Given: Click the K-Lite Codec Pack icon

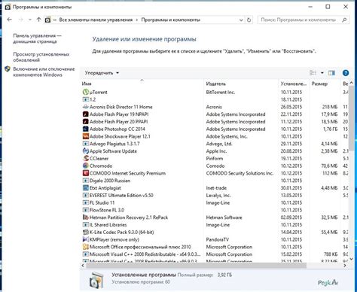Looking at the screenshot, I should click(x=86, y=232).
